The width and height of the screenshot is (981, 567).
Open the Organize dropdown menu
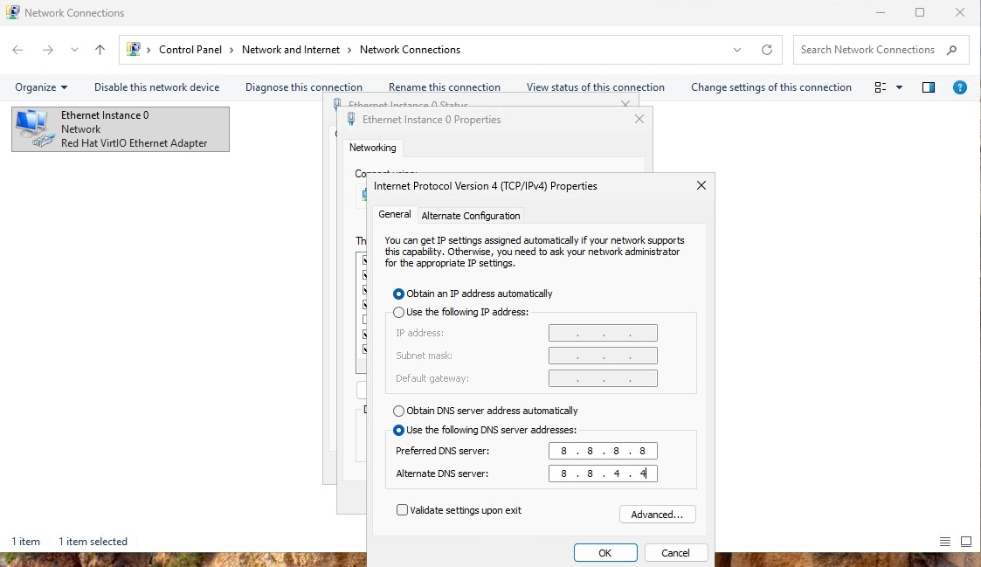(x=41, y=87)
